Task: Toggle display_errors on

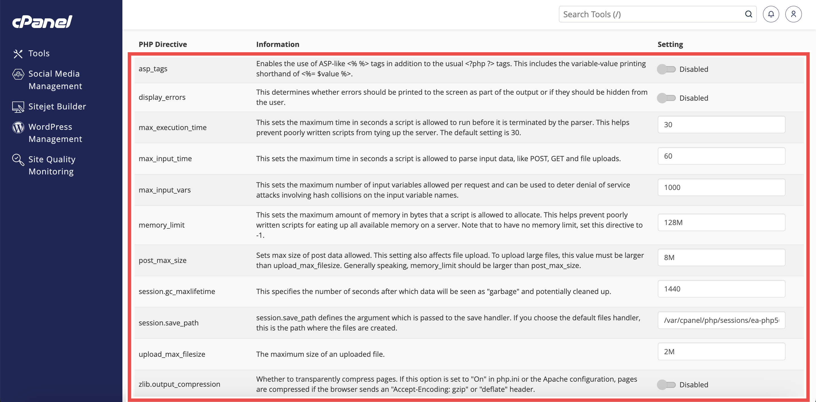Action: (666, 98)
